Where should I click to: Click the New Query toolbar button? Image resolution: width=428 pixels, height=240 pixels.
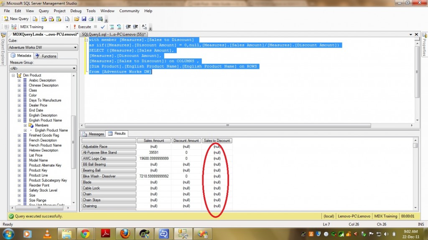click(16, 19)
